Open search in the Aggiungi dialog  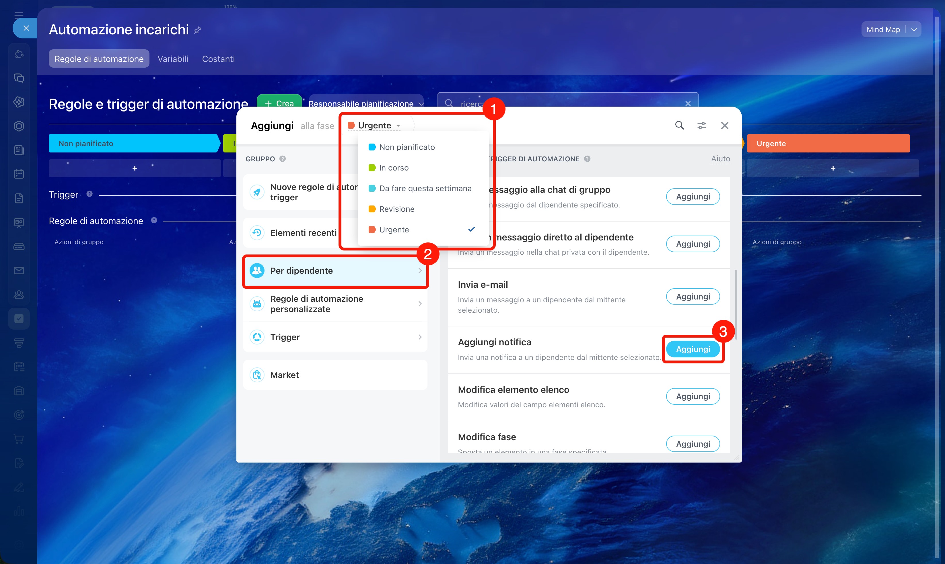(679, 126)
